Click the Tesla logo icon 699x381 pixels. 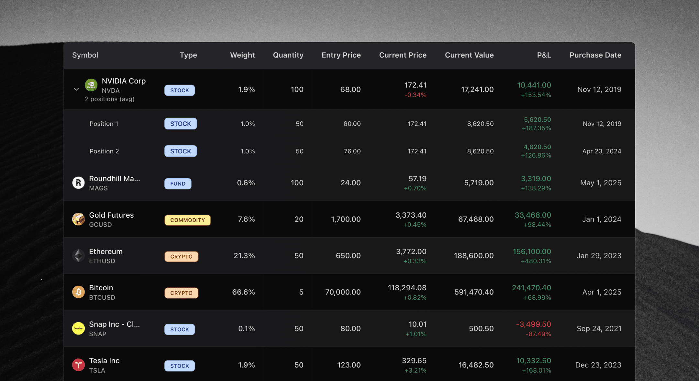point(78,365)
